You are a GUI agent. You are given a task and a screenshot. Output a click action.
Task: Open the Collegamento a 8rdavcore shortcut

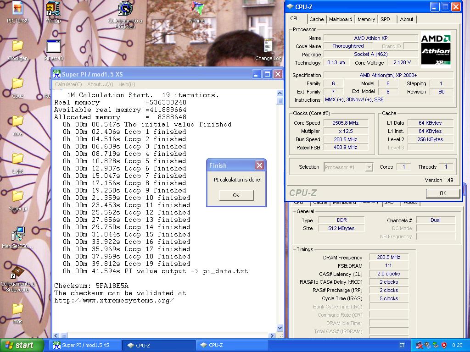18,278
